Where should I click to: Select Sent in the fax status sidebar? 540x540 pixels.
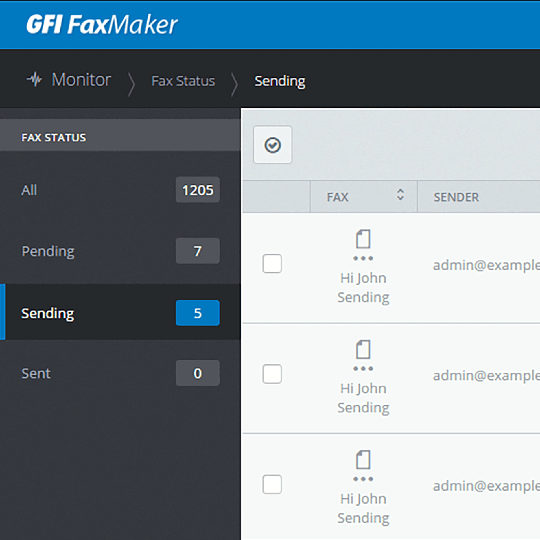[36, 374]
